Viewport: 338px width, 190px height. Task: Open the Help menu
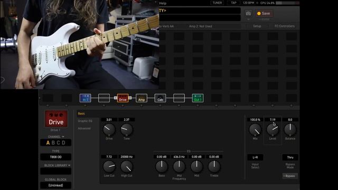(x=163, y=3)
